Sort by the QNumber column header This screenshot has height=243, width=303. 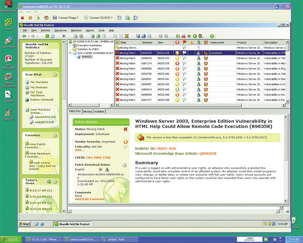pos(148,42)
